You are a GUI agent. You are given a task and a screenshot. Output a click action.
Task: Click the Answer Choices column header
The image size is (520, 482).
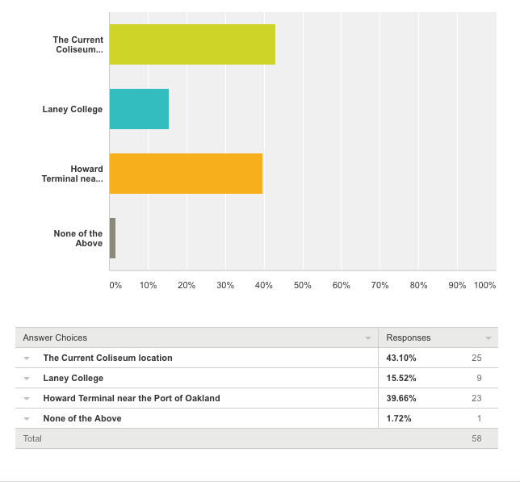[x=55, y=337]
